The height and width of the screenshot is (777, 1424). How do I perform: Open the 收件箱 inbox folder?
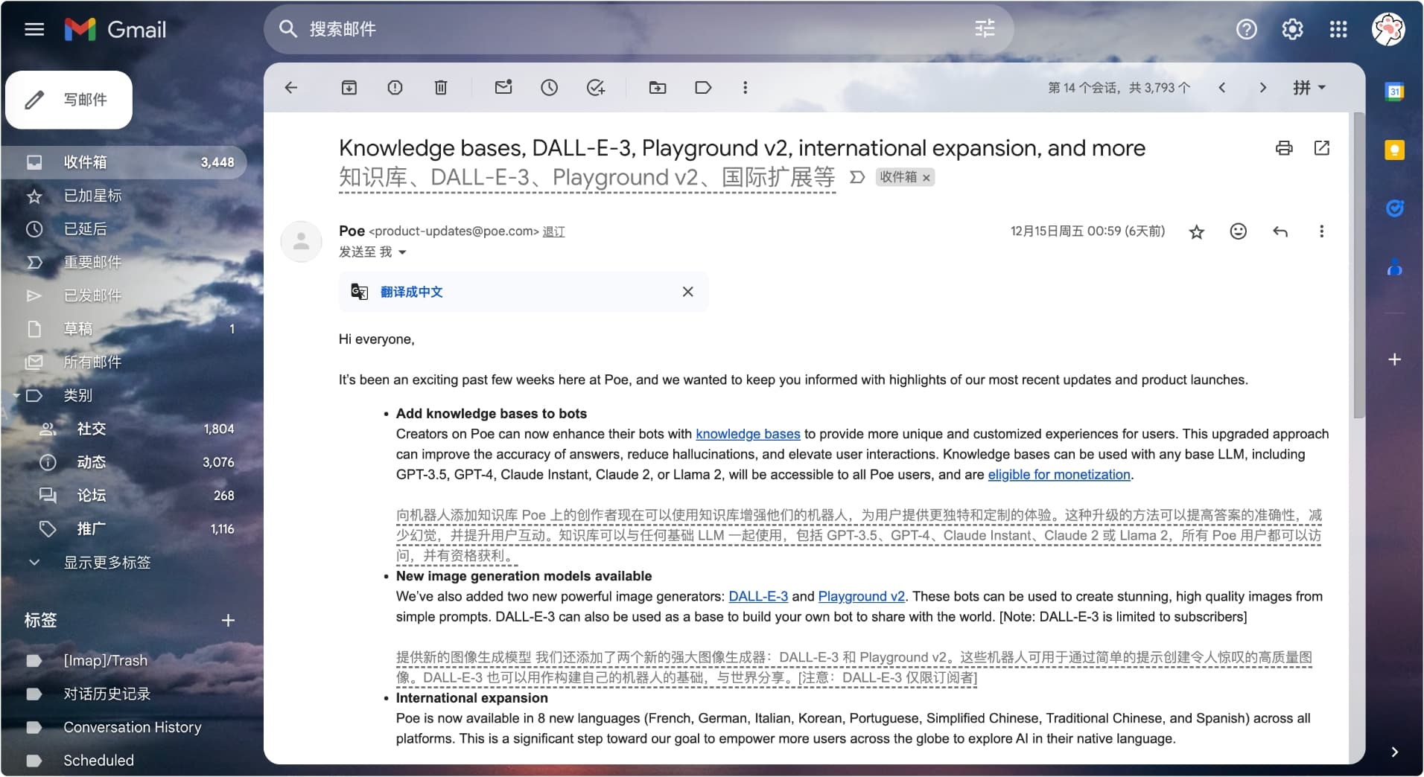[x=124, y=162]
